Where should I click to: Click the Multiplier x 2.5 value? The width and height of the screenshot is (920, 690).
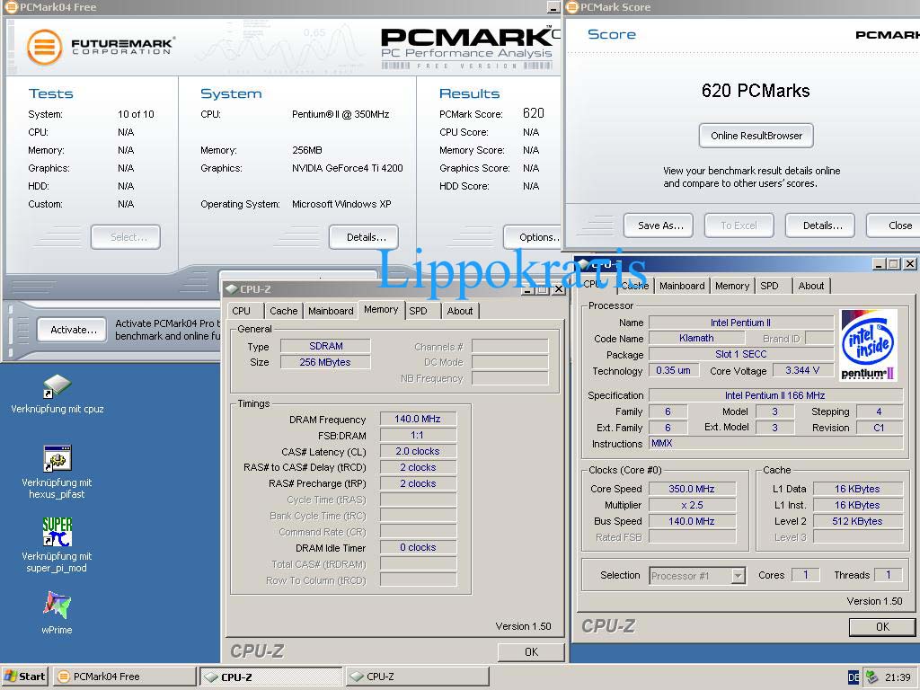[x=692, y=505]
